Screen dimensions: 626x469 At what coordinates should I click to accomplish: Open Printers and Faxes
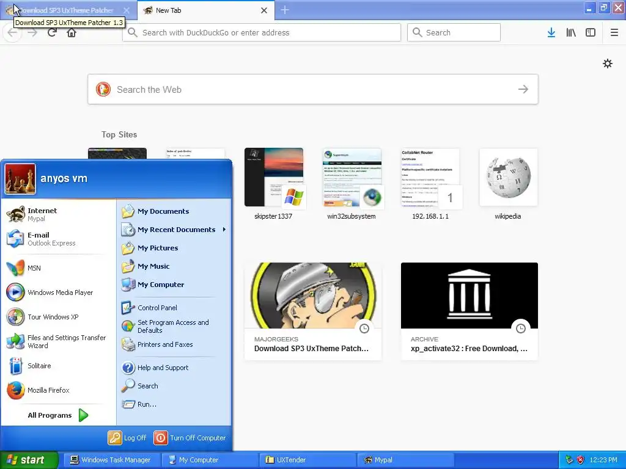pos(174,344)
